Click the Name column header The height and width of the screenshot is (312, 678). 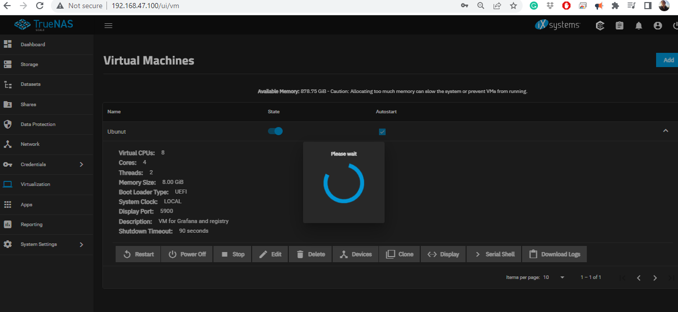tap(114, 112)
